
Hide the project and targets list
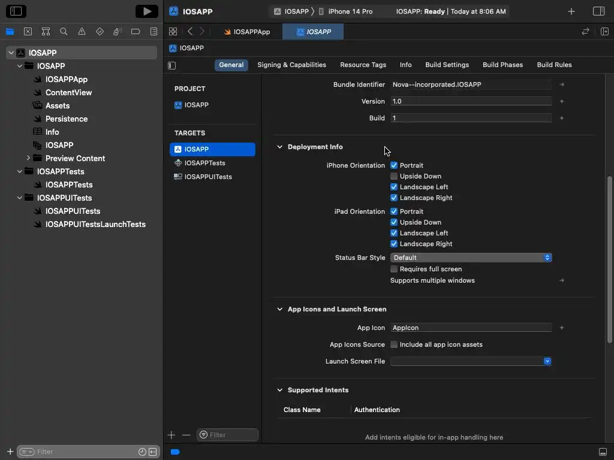coord(172,65)
